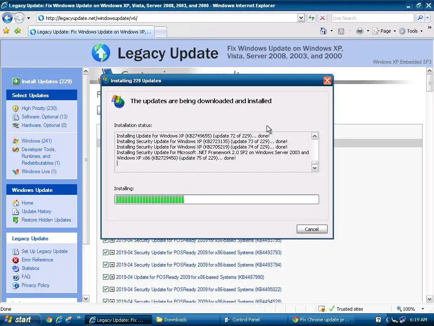The image size is (434, 326).
Task: Open the High Priority (230) link
Action: click(39, 108)
